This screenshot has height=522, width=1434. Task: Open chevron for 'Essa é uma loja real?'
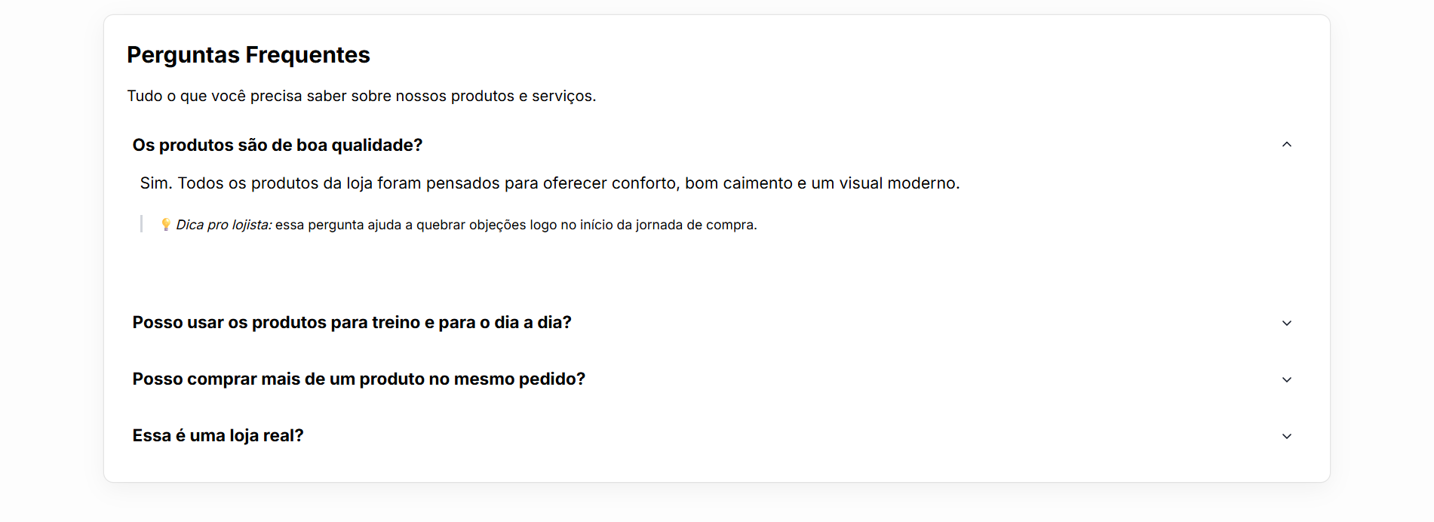click(x=1286, y=436)
